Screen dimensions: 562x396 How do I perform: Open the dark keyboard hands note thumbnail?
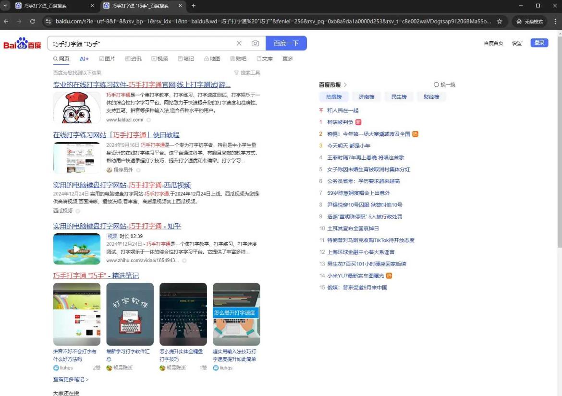tap(183, 314)
